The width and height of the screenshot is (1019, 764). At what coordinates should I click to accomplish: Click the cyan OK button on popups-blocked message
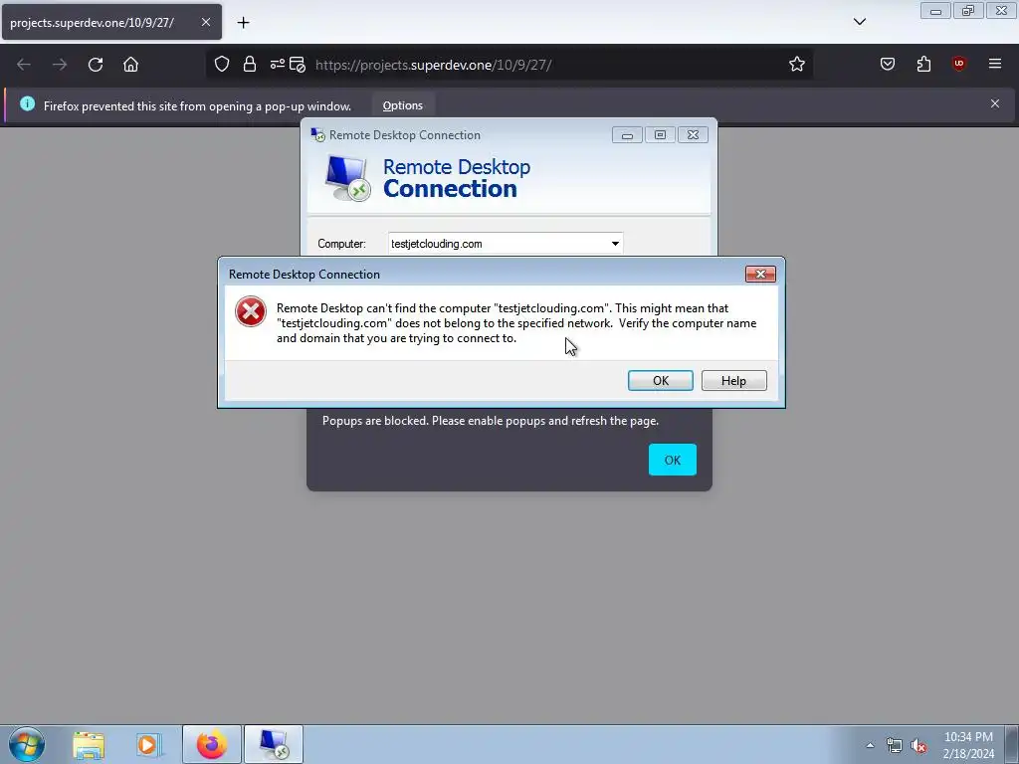673,460
